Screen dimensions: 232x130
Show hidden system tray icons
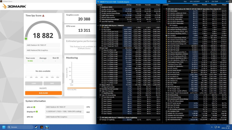(212, 127)
